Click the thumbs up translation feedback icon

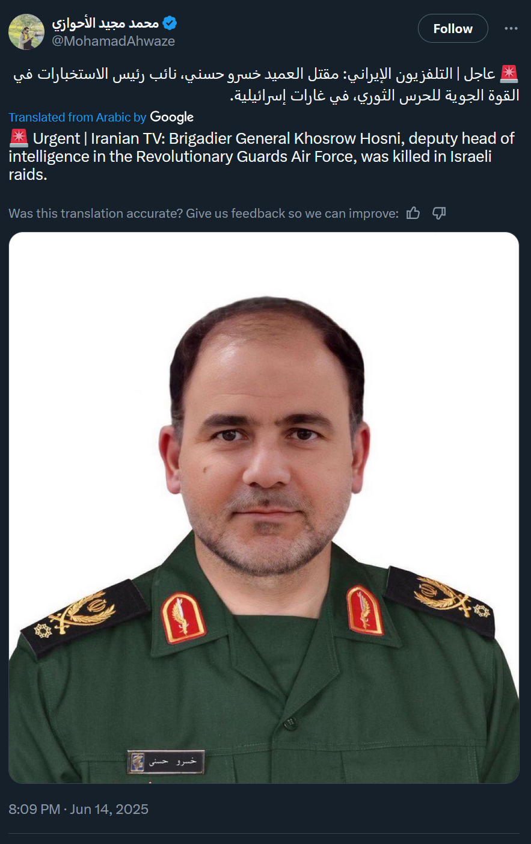(x=413, y=213)
